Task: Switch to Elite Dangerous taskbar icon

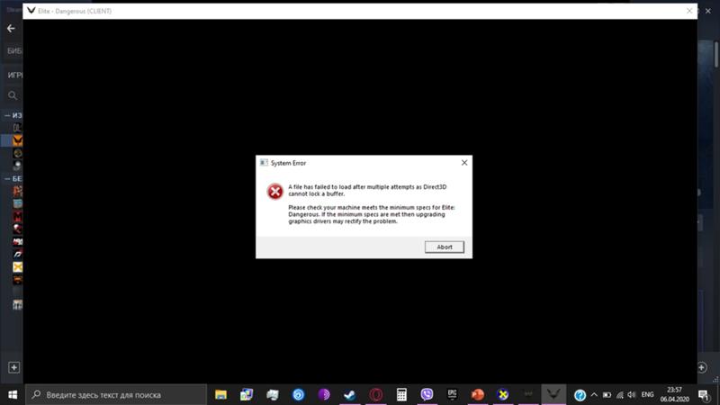Action: (x=553, y=395)
